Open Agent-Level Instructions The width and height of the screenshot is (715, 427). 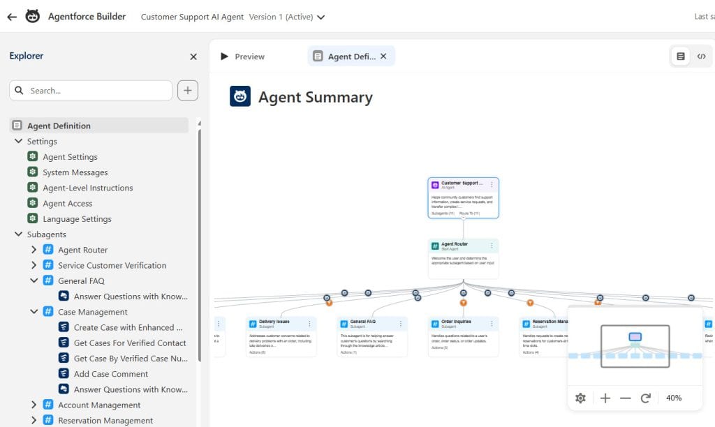(x=87, y=188)
